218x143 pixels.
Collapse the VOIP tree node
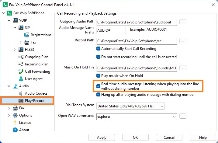pyautogui.click(x=9, y=20)
